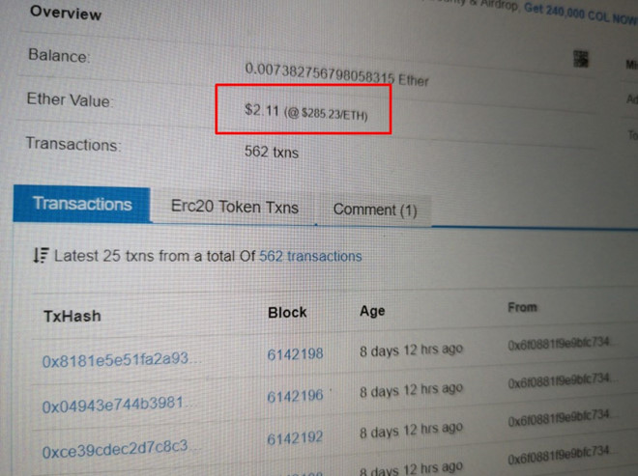
Task: Click the Ether Value label
Action: [70, 100]
